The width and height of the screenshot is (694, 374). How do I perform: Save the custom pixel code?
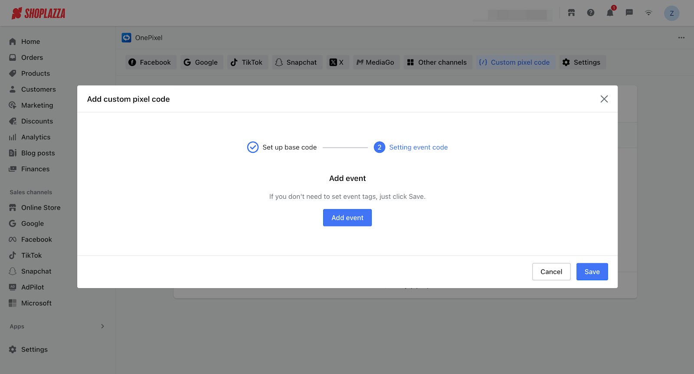[592, 272]
